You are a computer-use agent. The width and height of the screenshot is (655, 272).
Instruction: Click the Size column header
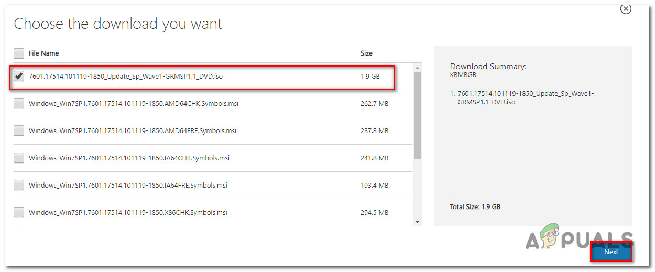tap(366, 53)
